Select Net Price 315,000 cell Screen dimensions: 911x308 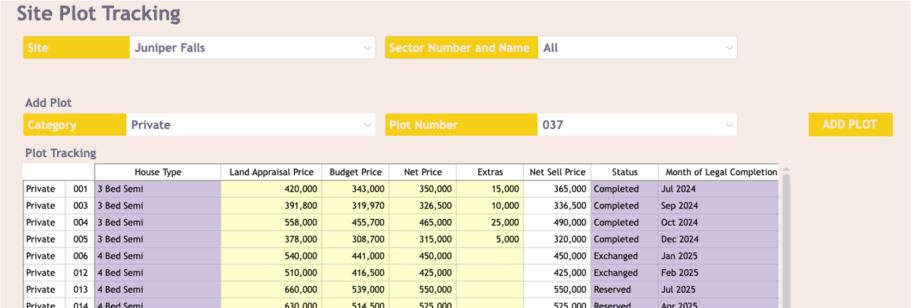coord(423,239)
